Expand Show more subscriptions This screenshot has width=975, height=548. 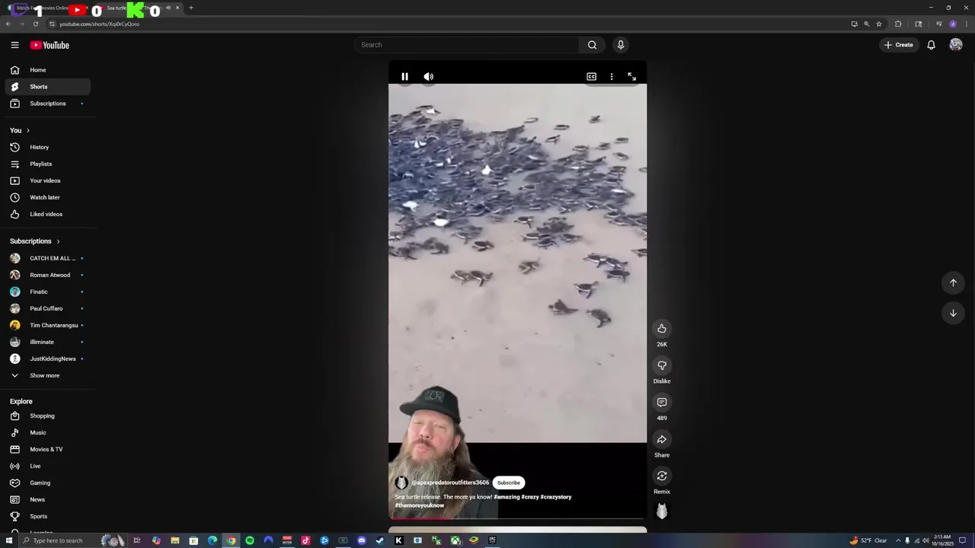coord(48,375)
